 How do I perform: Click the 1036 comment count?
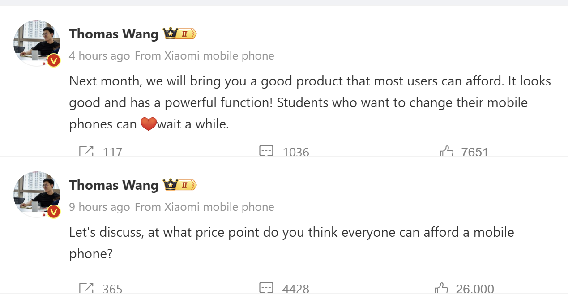tap(295, 152)
